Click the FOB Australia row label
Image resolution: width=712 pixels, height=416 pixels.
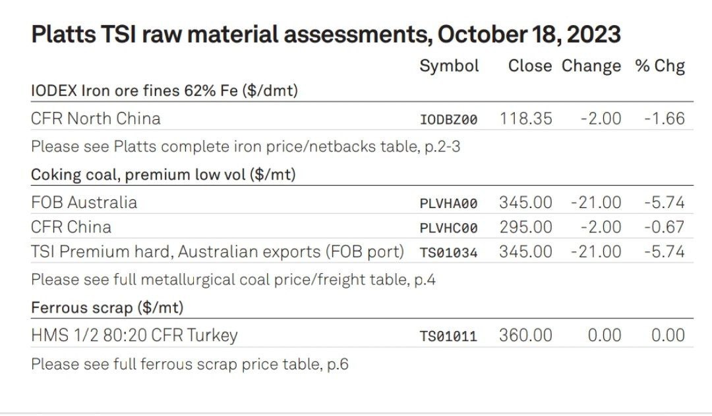point(84,203)
